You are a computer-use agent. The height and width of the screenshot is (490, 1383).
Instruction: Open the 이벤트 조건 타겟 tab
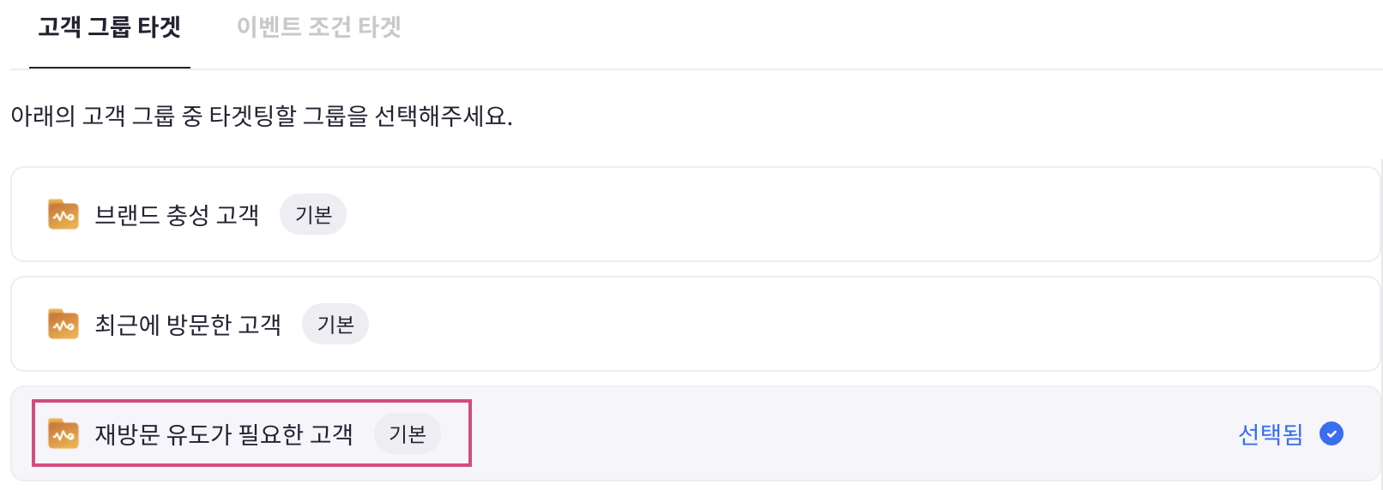click(x=318, y=27)
